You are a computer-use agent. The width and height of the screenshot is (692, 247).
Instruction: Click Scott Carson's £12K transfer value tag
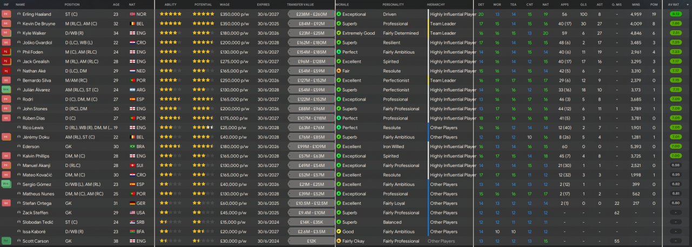pyautogui.click(x=312, y=241)
